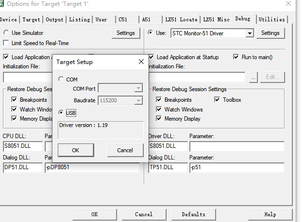The height and width of the screenshot is (222, 302).
Task: Click OK in the Options dialog
Action: (95, 214)
